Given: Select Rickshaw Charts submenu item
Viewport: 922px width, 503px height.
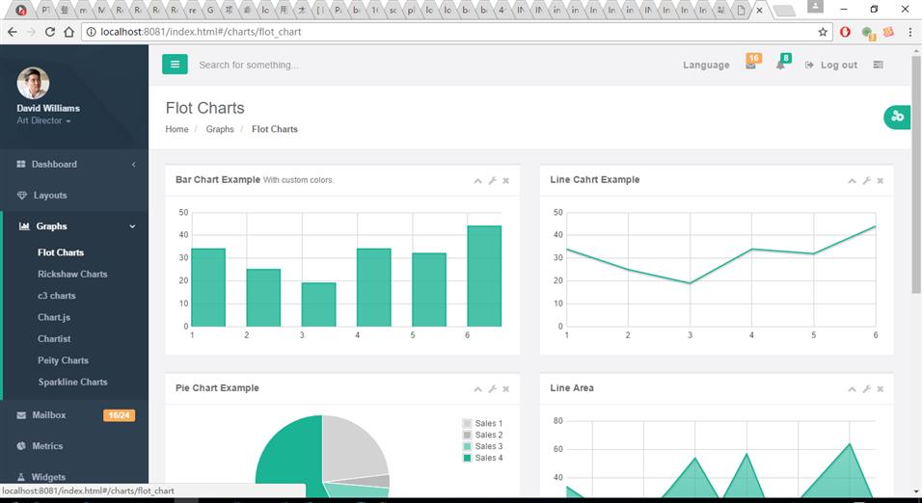Looking at the screenshot, I should [72, 274].
